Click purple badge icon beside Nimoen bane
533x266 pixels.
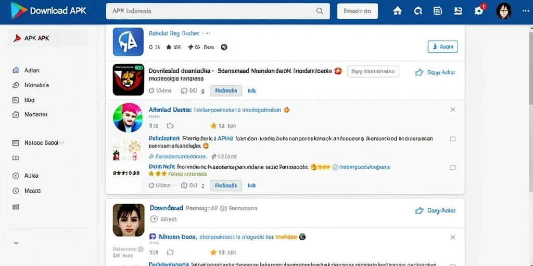(x=153, y=236)
